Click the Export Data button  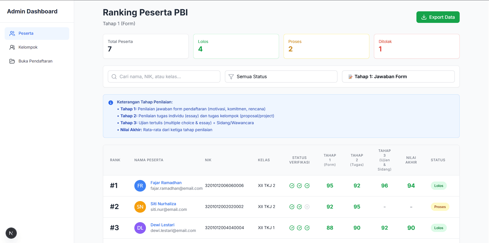coord(438,17)
